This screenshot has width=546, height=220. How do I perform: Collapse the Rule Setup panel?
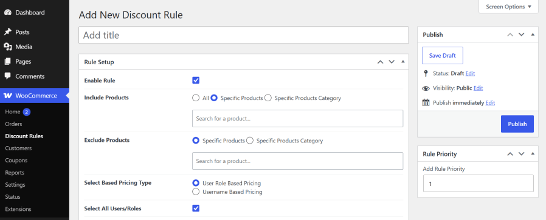pos(403,62)
